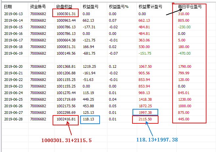Select date cell 2019-06-16
Screen dimensions: 216x152
(13, 34)
